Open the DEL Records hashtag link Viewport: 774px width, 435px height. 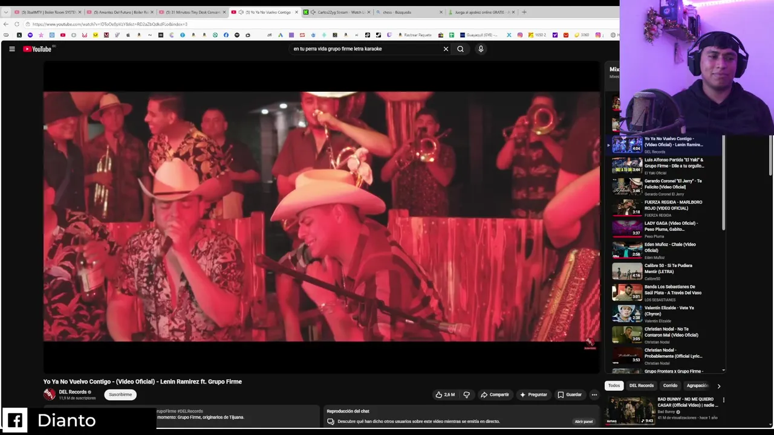(190, 411)
